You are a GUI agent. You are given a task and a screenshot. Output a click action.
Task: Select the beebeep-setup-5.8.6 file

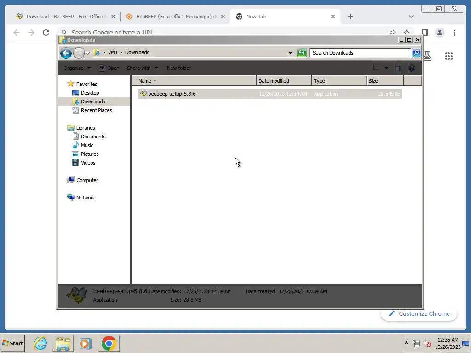[270, 94]
